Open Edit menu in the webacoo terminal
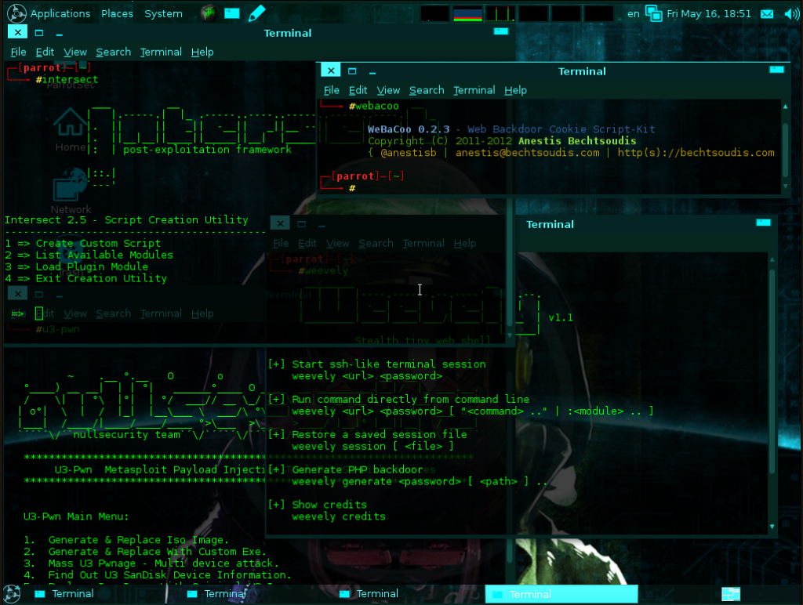 [358, 90]
